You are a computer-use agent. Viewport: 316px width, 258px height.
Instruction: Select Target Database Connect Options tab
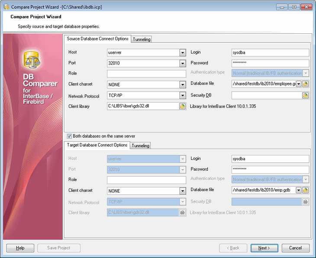(97, 145)
